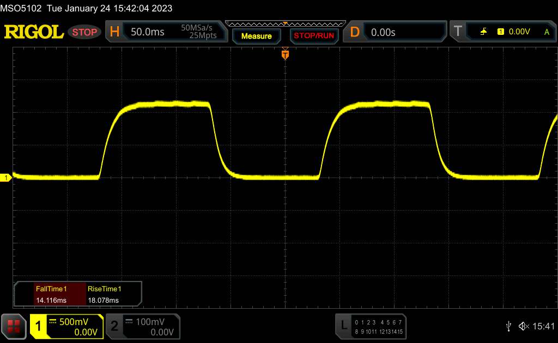Screen dimensions: 558x343
Task: Click the 25Mpts memory depth readout
Action: [x=203, y=35]
